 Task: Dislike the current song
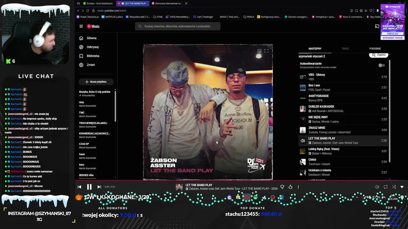click(x=282, y=187)
